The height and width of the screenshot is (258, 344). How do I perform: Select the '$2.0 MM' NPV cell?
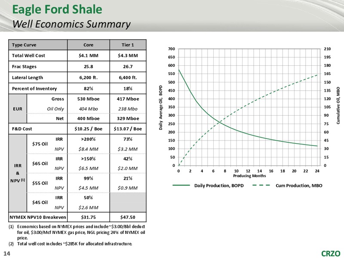coord(128,169)
